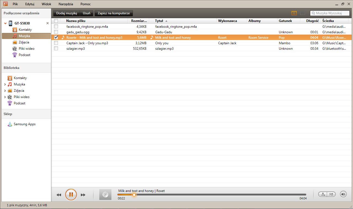
Task: Open the Edytuj menu
Action: coord(30,4)
